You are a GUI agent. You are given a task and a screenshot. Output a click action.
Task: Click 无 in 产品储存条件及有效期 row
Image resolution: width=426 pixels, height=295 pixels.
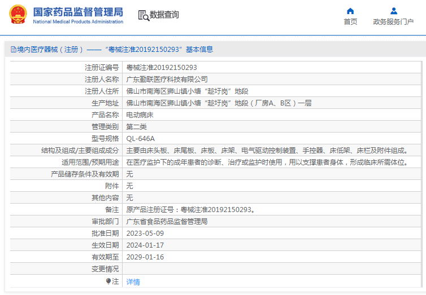pyautogui.click(x=129, y=174)
